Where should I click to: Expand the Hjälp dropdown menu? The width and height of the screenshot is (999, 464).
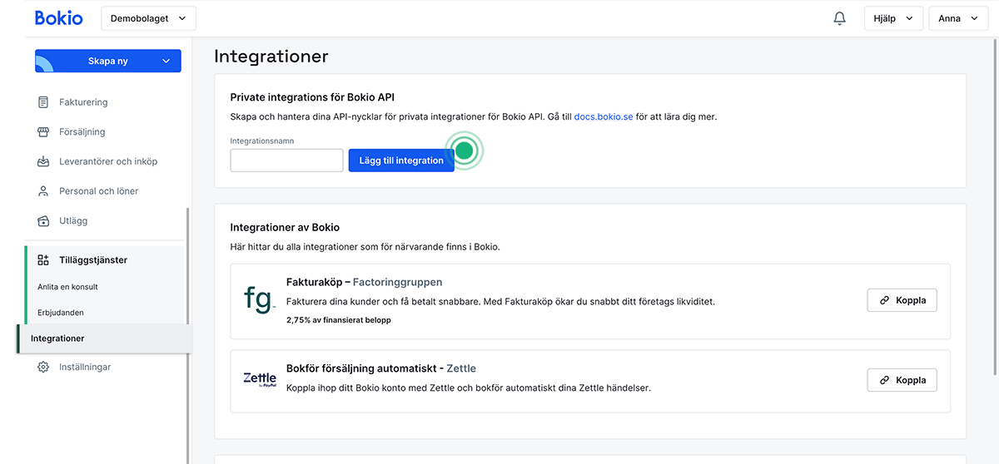pos(893,18)
